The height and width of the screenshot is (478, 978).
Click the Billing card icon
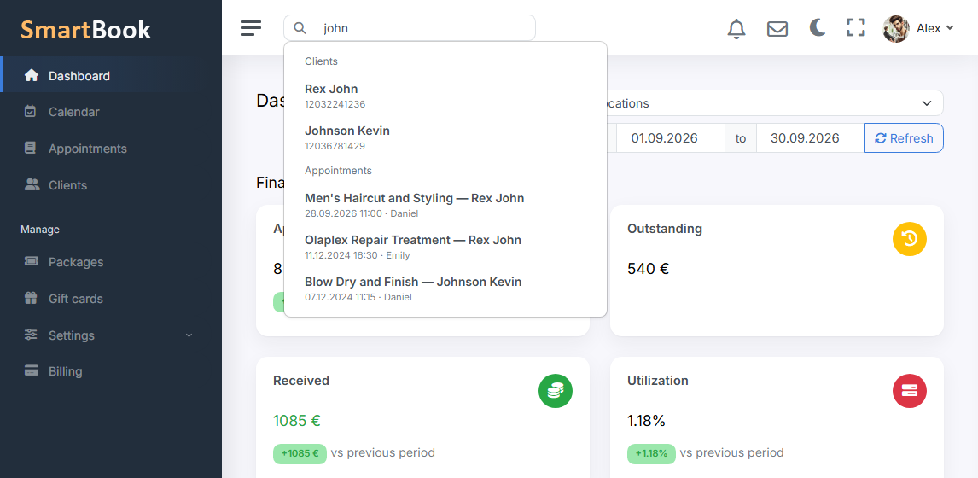[32, 371]
